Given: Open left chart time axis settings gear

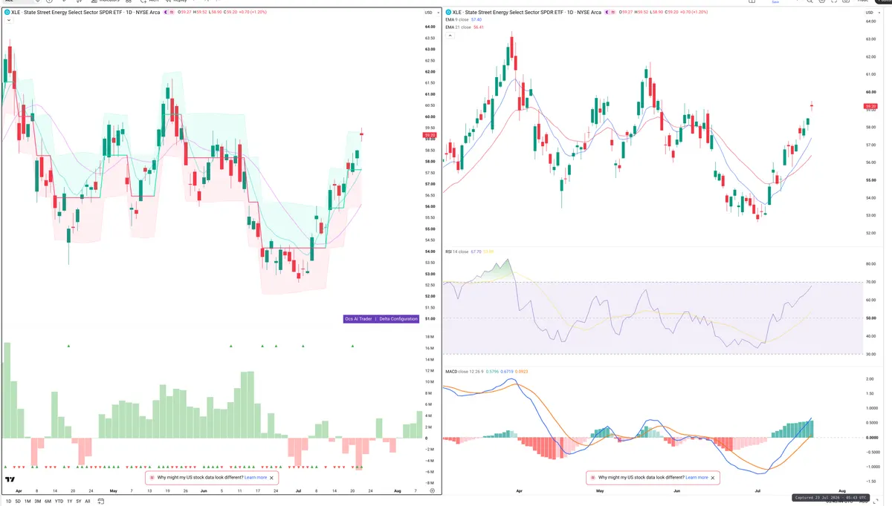Looking at the screenshot, I should [x=432, y=491].
